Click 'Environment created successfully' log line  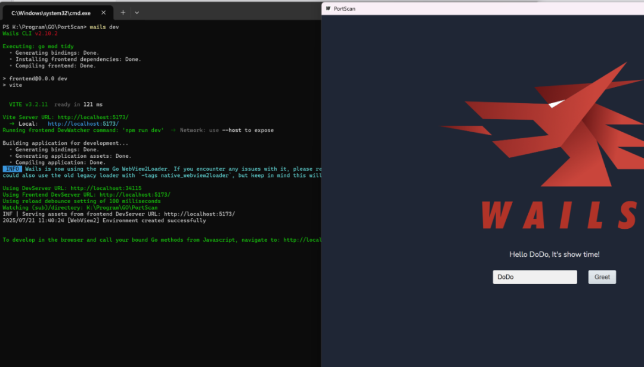pos(104,220)
